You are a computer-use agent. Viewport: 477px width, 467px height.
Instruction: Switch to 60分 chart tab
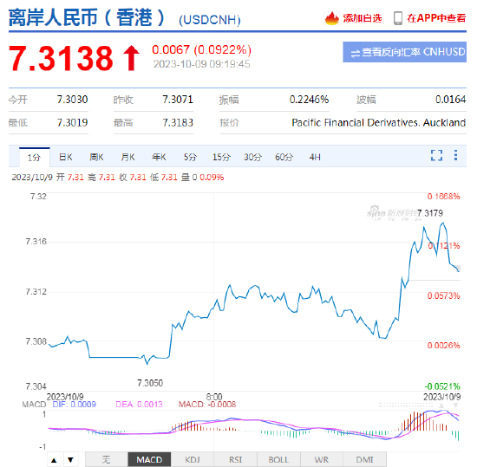click(284, 157)
